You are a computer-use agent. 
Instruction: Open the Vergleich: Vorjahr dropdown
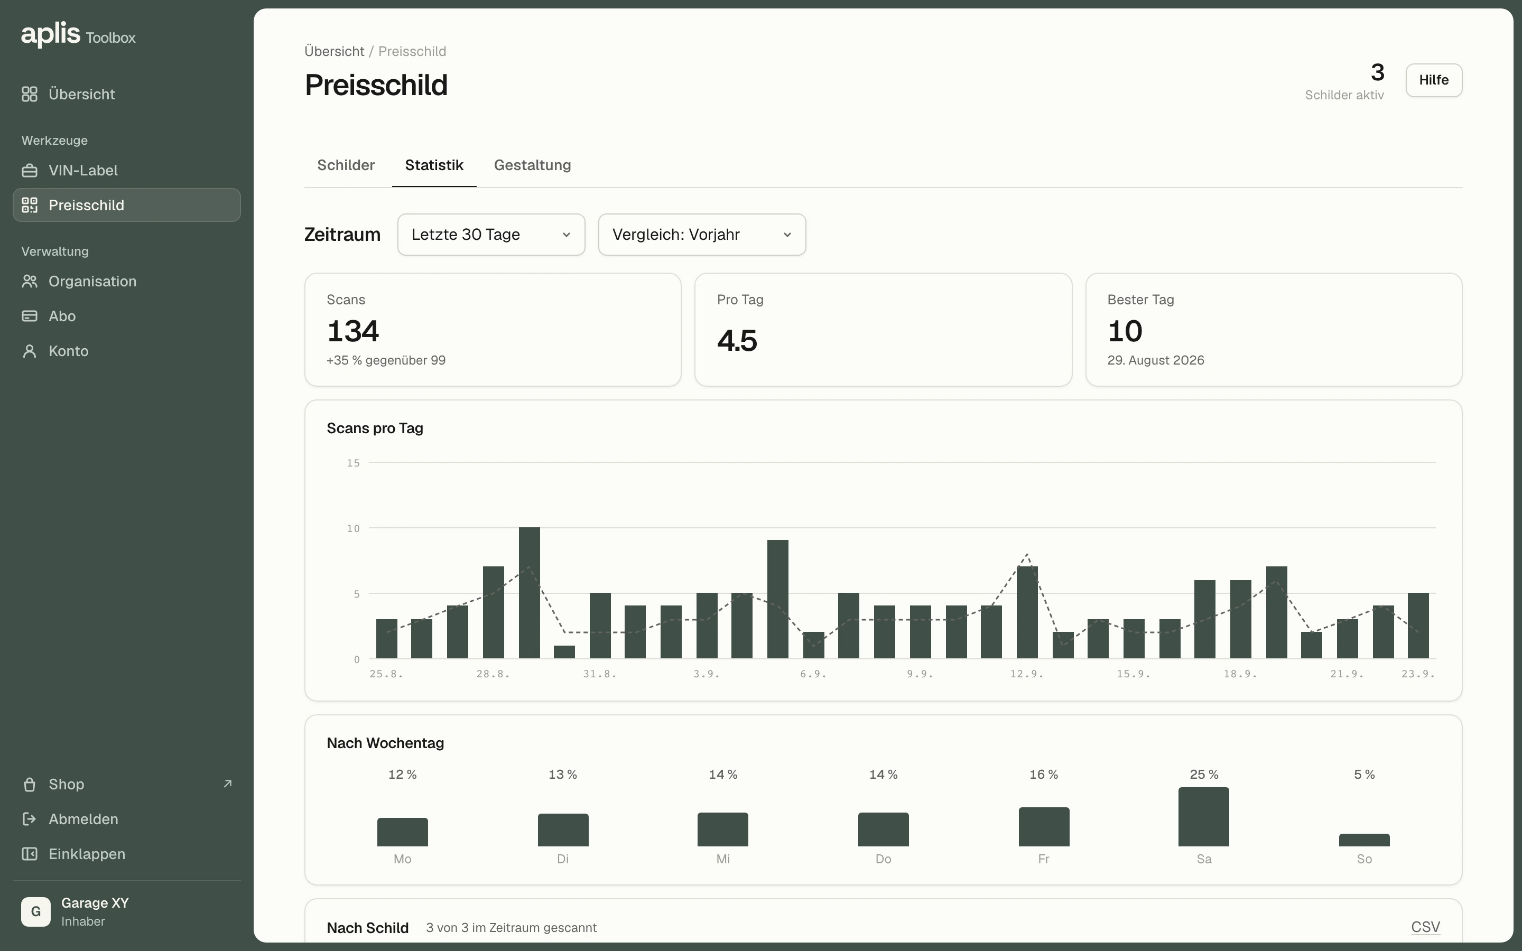point(702,235)
